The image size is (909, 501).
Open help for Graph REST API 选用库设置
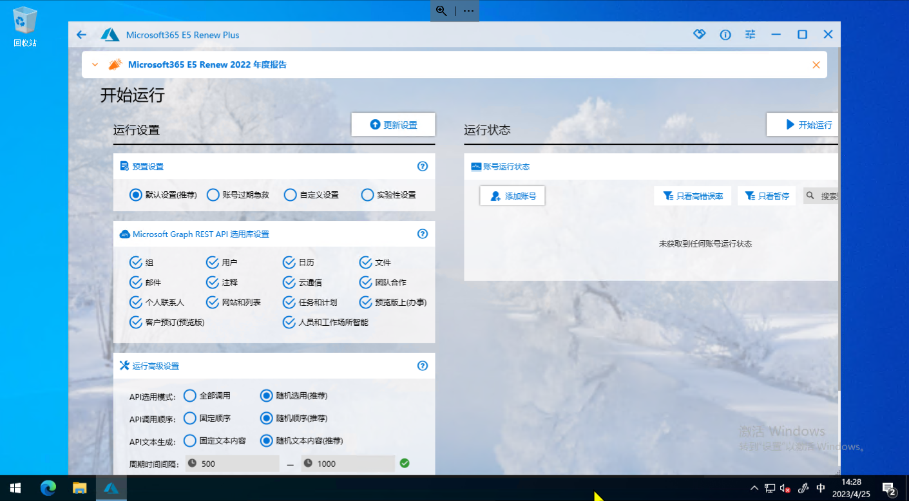point(423,234)
